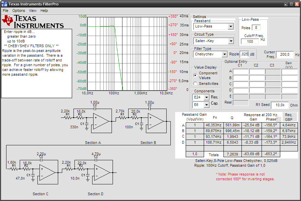
Task: Click Optional Entry row A C1 field
Action: pyautogui.click(x=241, y=72)
